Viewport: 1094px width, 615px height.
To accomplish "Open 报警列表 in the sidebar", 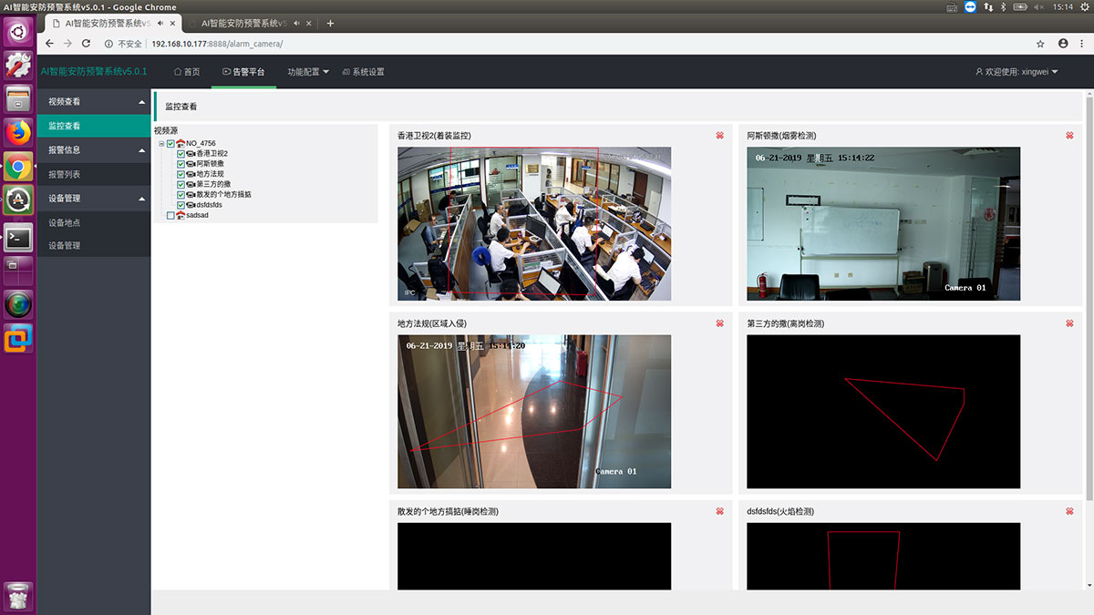I will (x=65, y=174).
